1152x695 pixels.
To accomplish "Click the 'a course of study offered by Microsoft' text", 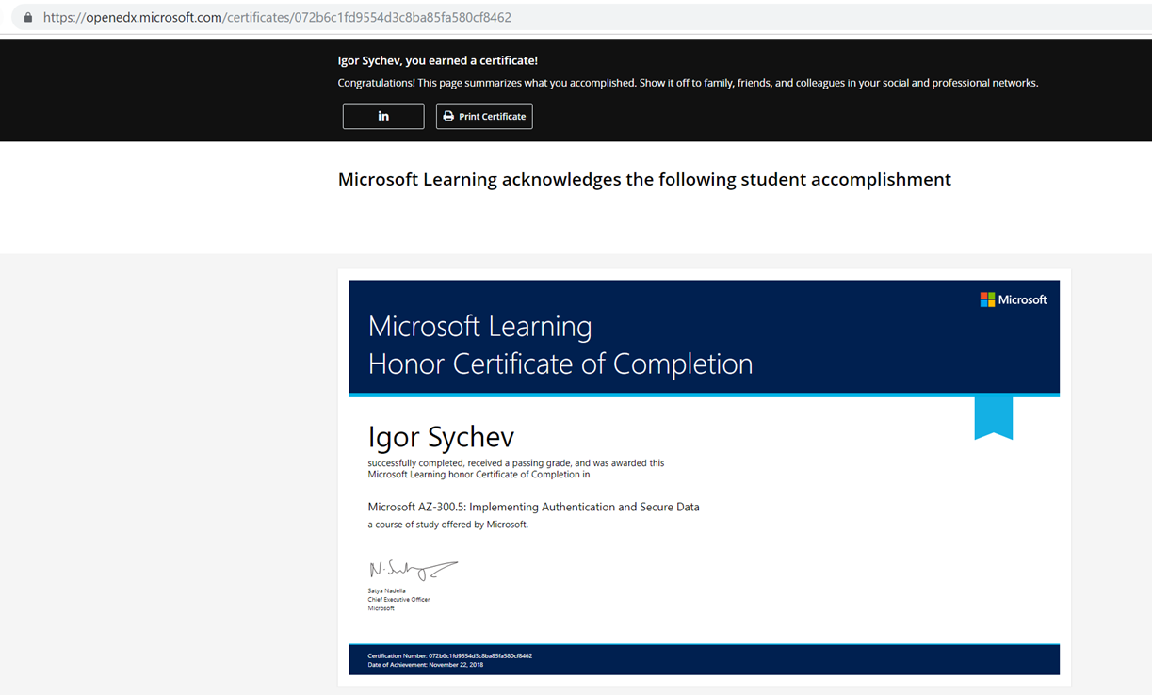I will tap(448, 525).
